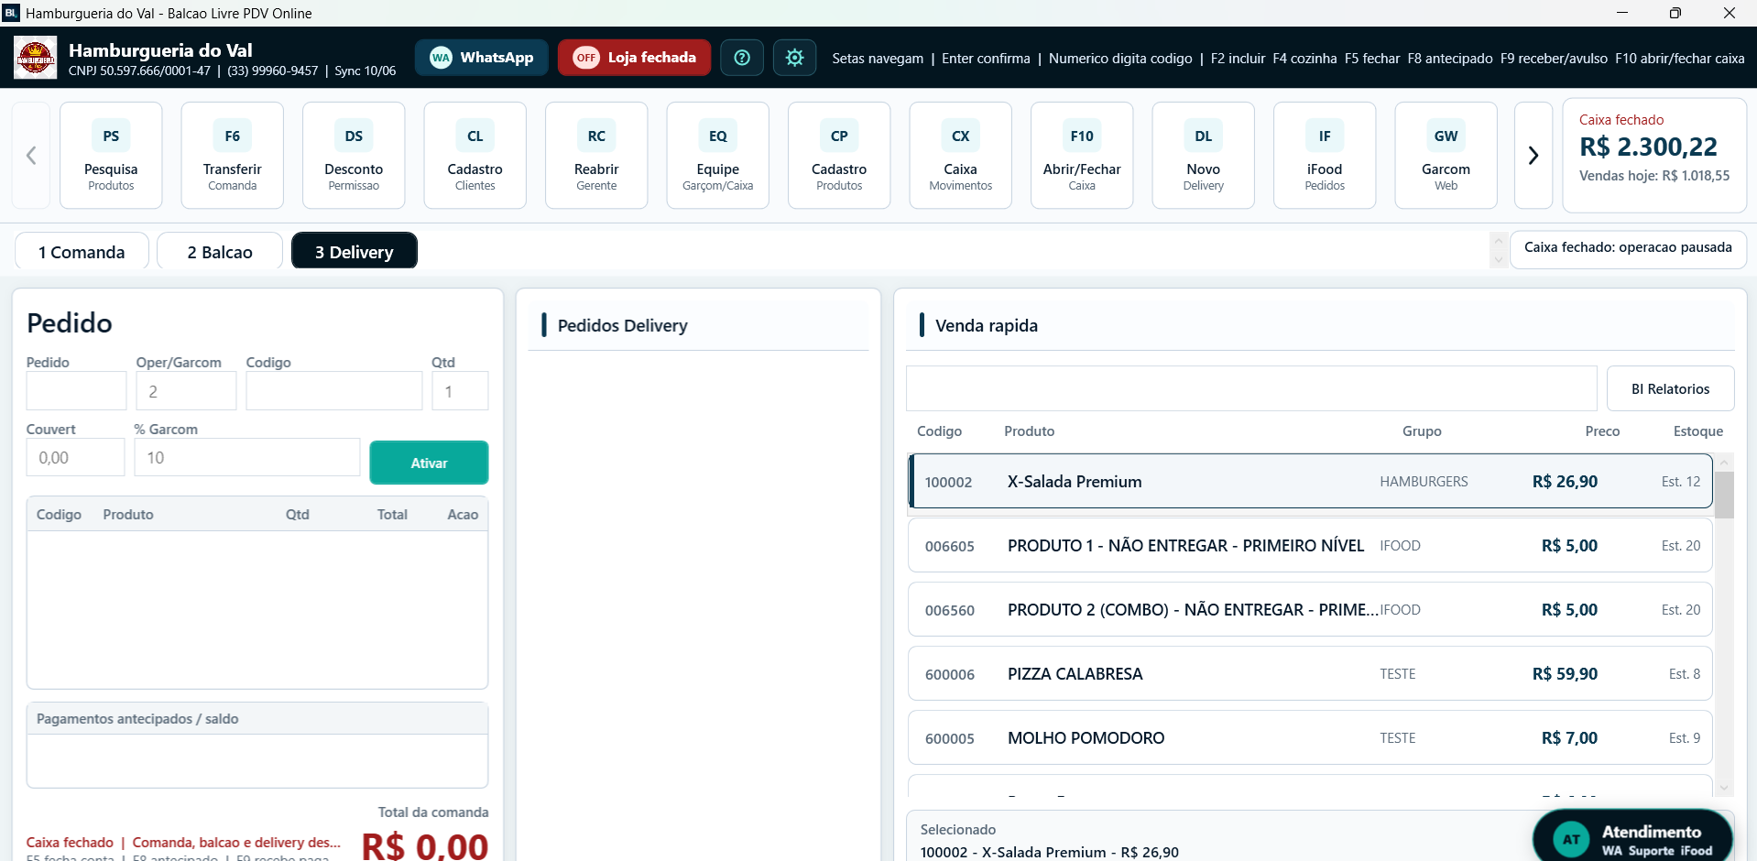Click the Ativar button
The width and height of the screenshot is (1757, 861).
tap(429, 463)
